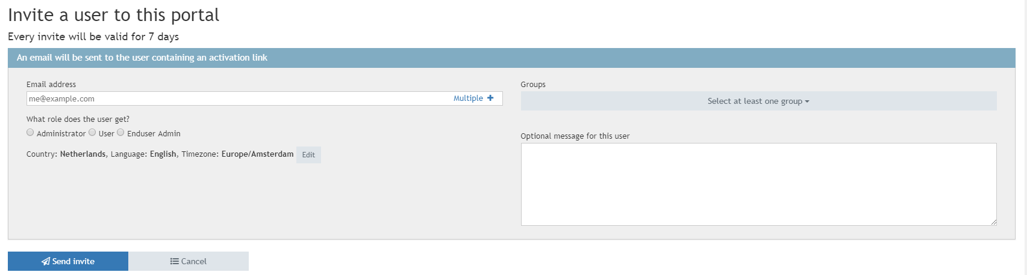Focus the Email address input field
The image size is (1027, 275).
click(235, 99)
